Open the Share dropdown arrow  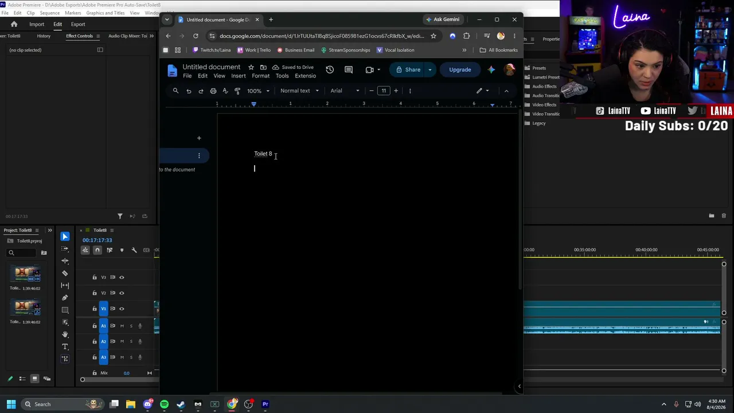[430, 69]
